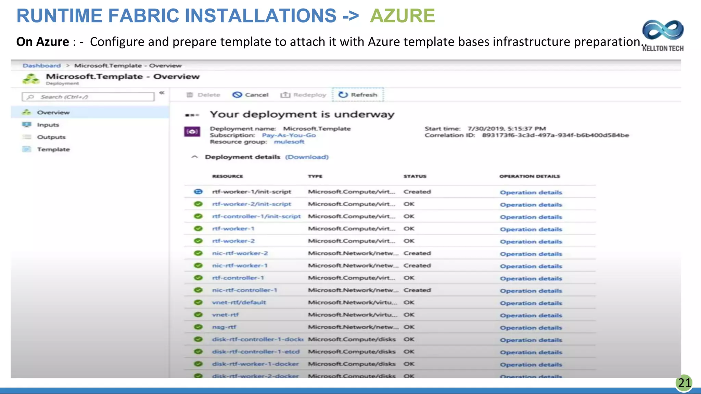Open Operation details for disk-rtf-controller-1-docker
Screen dimensions: 701x394
coord(531,340)
